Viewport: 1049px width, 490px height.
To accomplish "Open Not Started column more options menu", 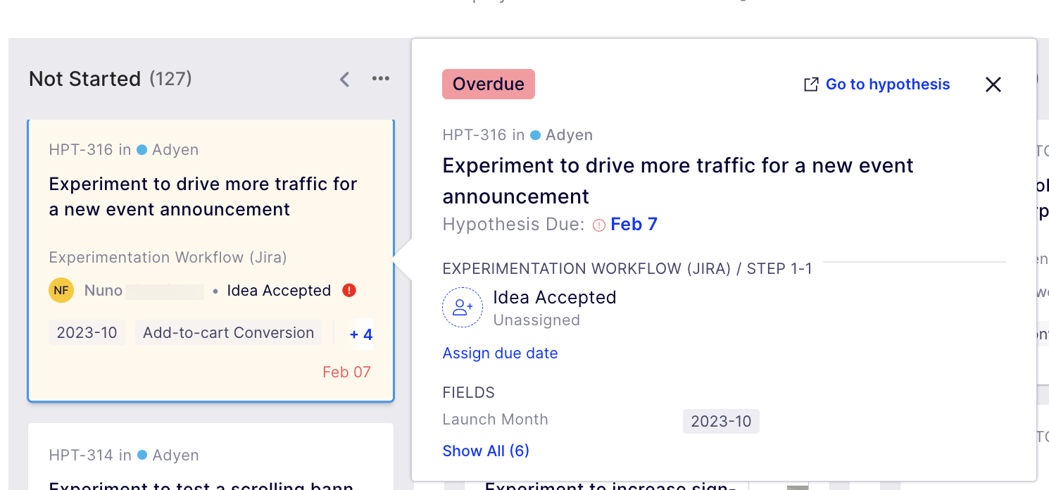I will [x=381, y=78].
